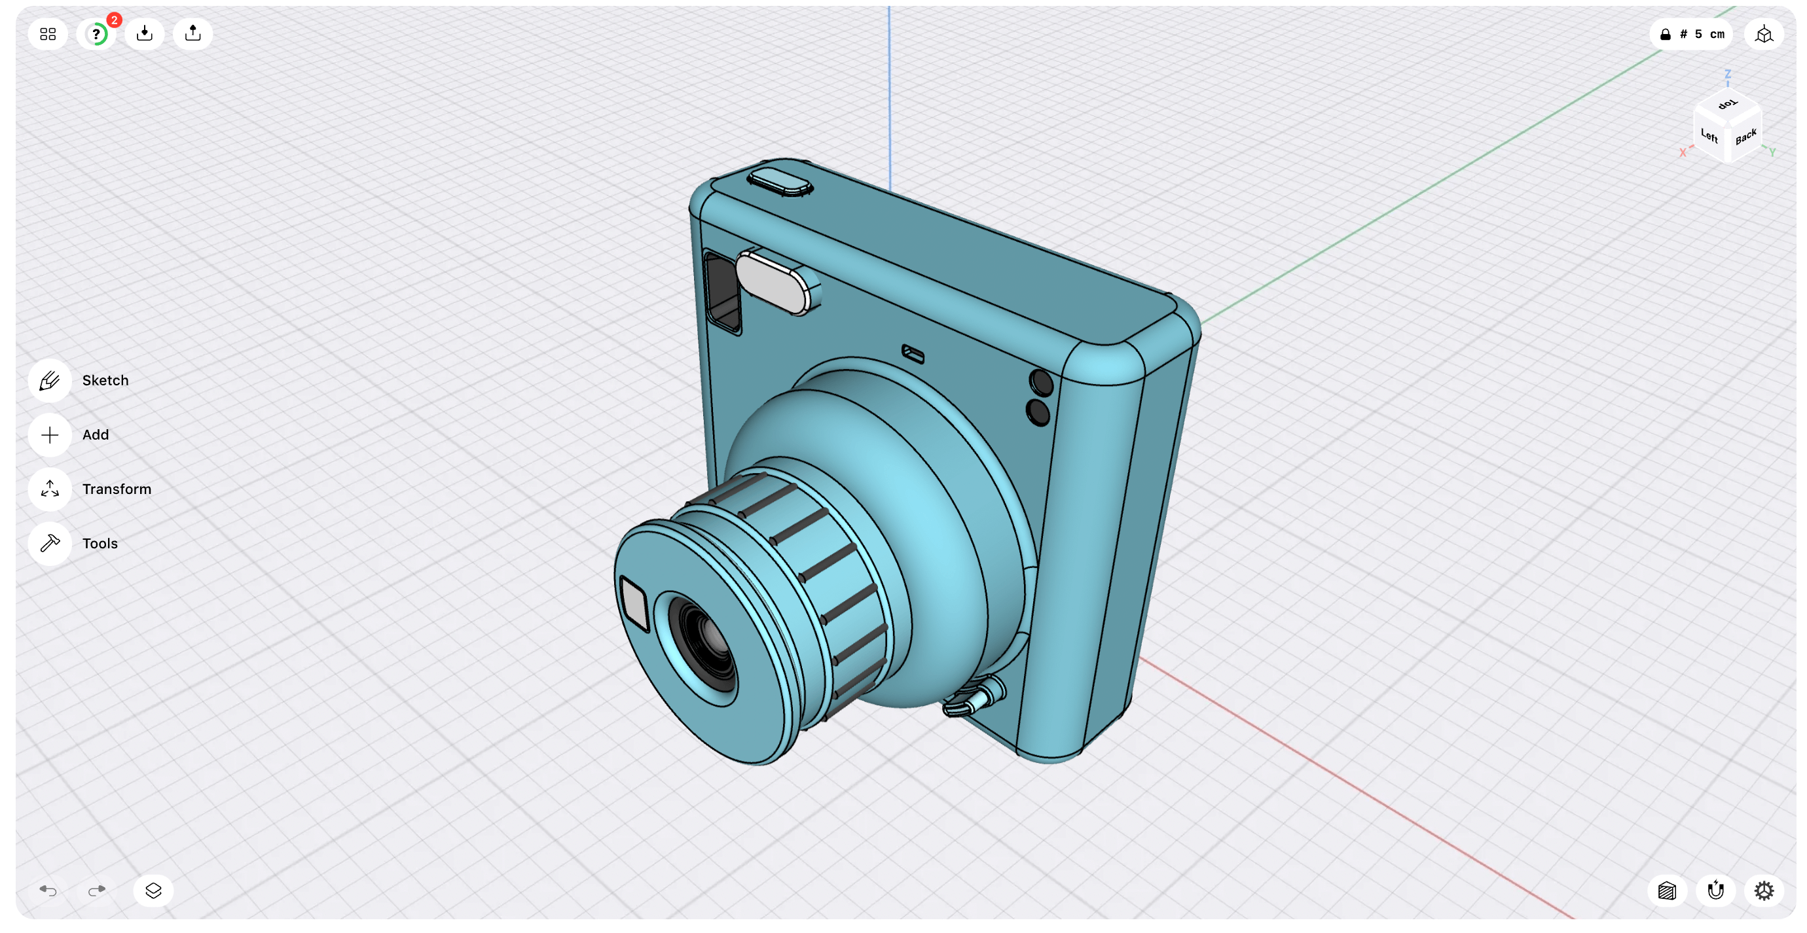The image size is (1807, 933).
Task: Click the import download icon
Action: click(x=145, y=33)
